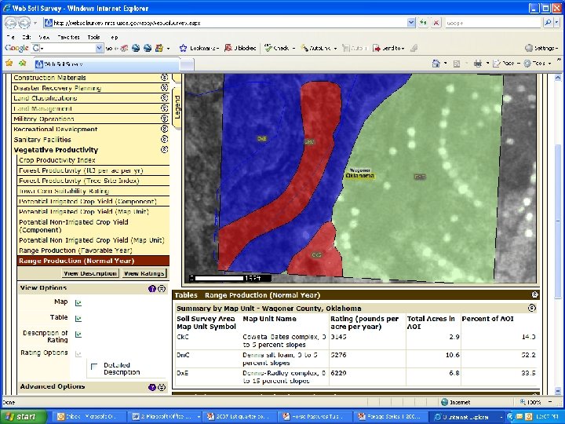Toggle the Table view option checkbox

coord(78,318)
